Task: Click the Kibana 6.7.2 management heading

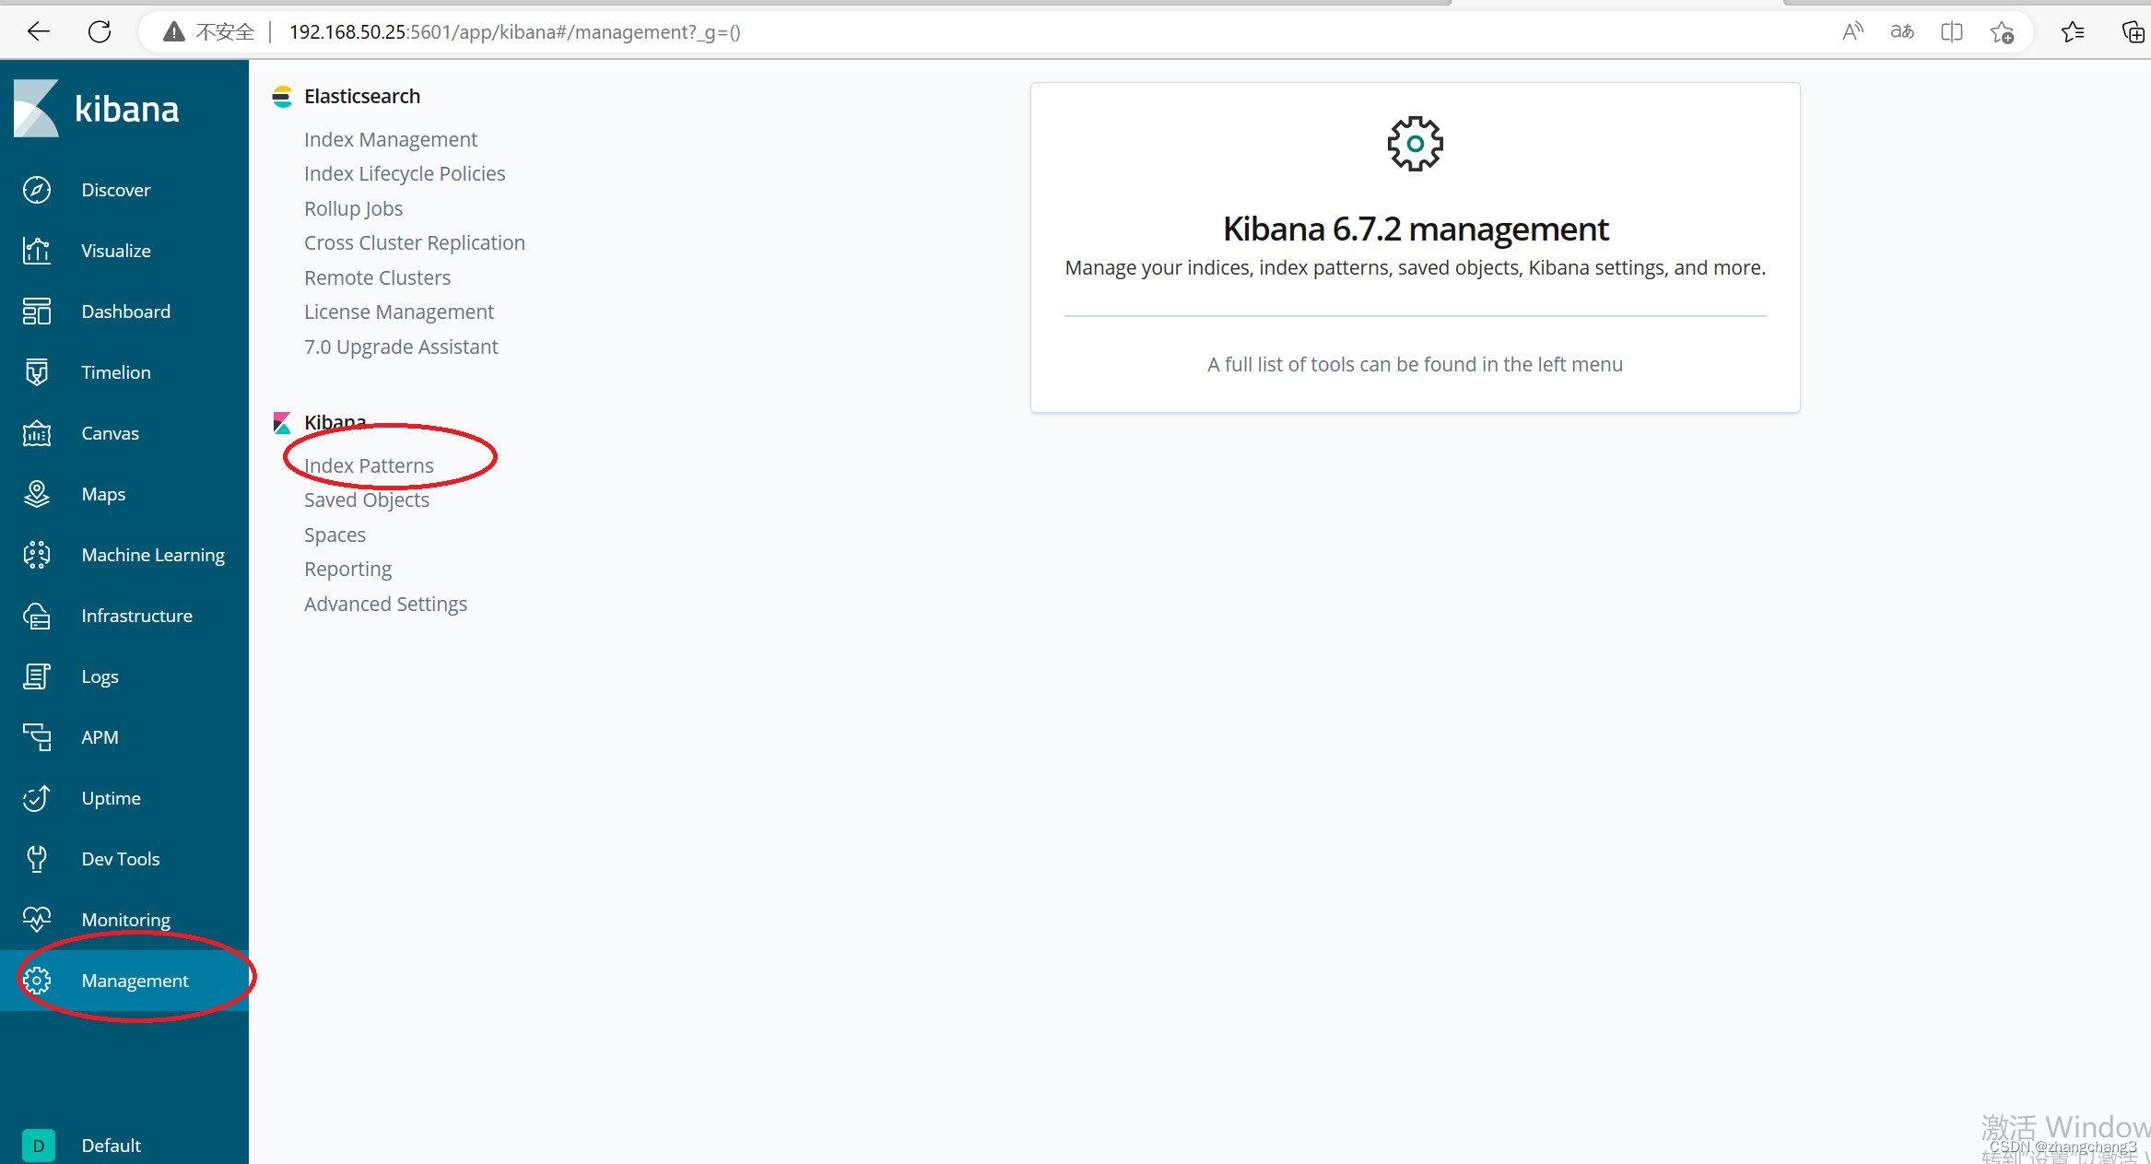Action: coord(1416,229)
